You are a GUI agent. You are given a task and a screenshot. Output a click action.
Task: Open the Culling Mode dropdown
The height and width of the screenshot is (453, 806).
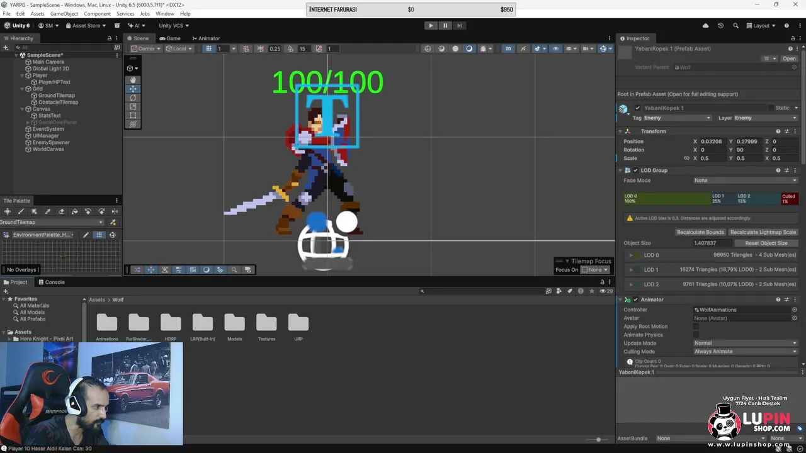pyautogui.click(x=746, y=352)
